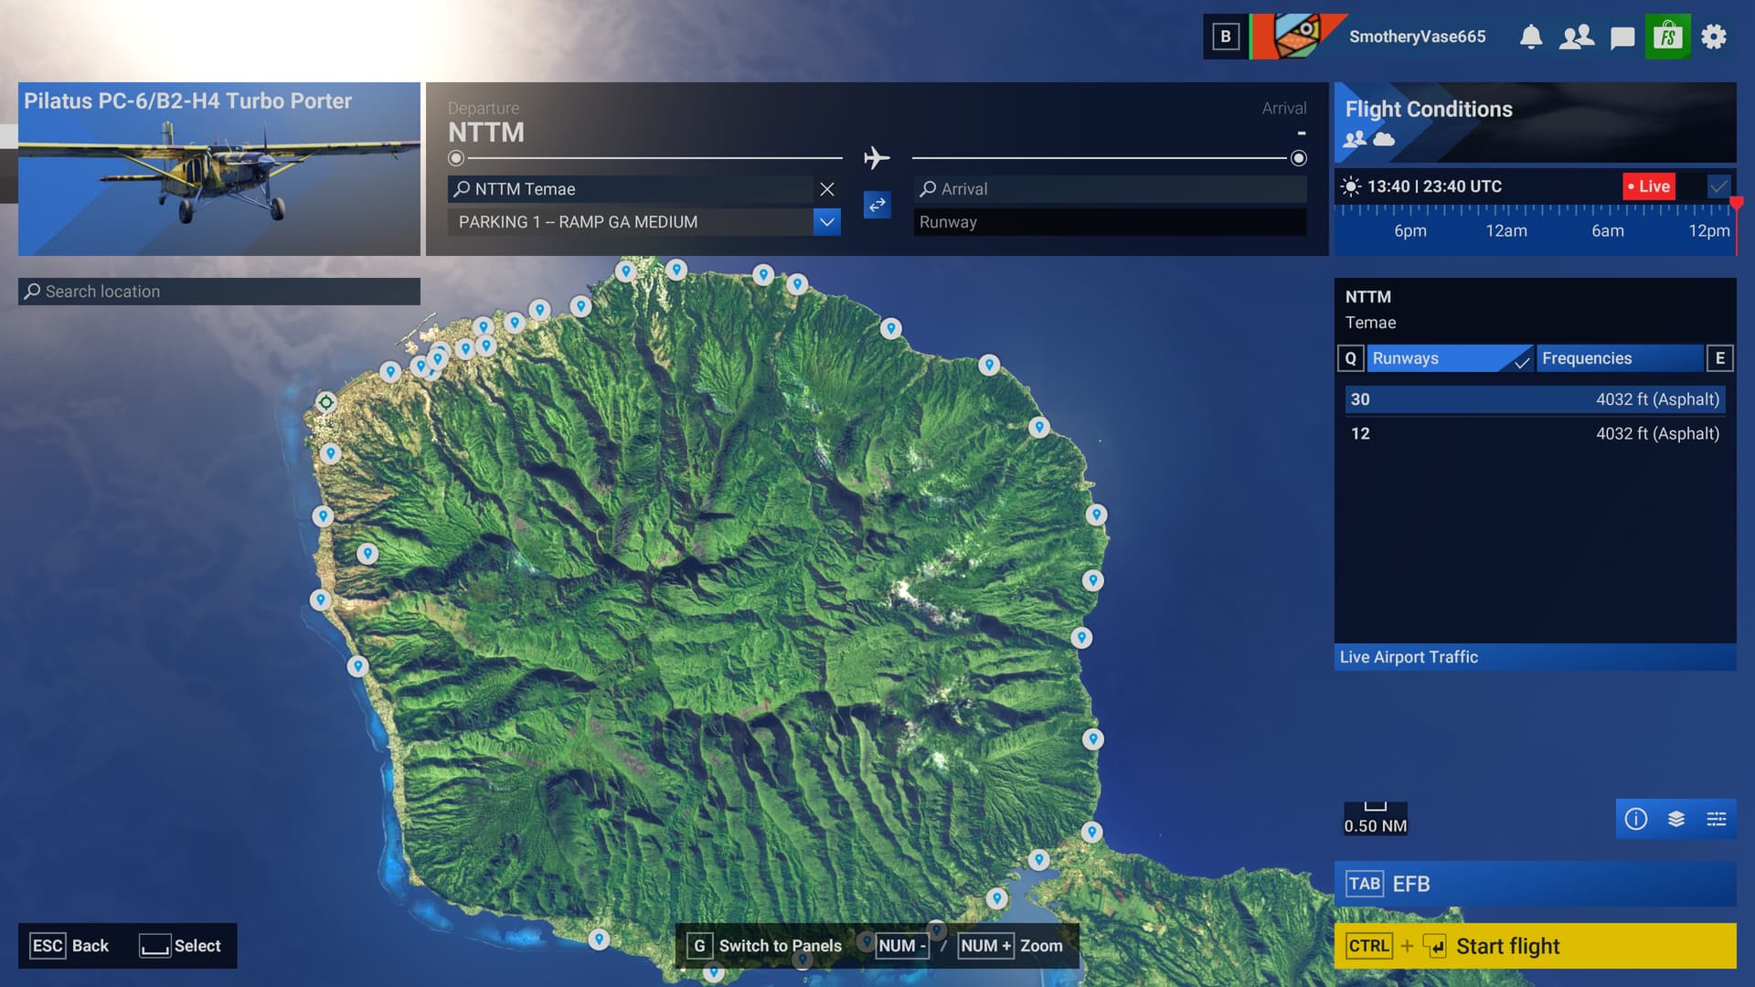This screenshot has width=1755, height=987.
Task: Expand the Parking 1 Ramp GA dropdown
Action: click(826, 222)
